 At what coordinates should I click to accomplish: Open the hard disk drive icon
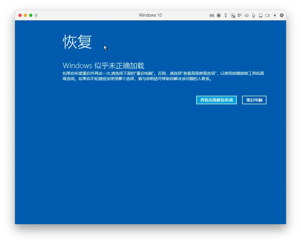click(x=261, y=15)
